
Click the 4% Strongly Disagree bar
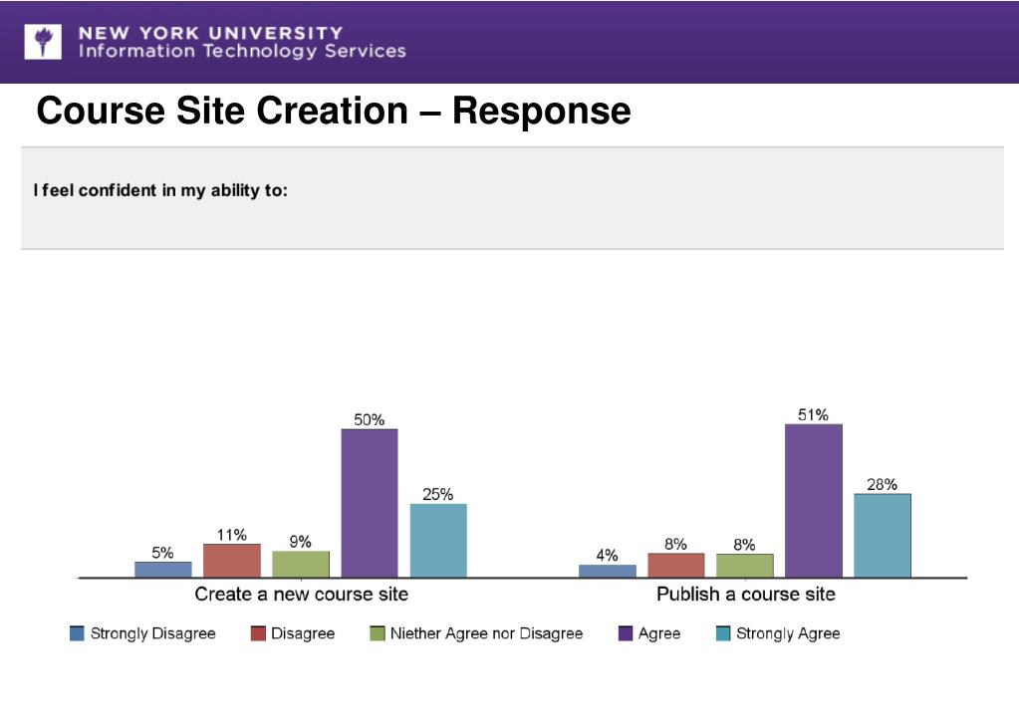point(608,571)
